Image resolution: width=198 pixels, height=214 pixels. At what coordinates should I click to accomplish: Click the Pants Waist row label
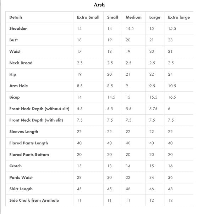click(21, 178)
